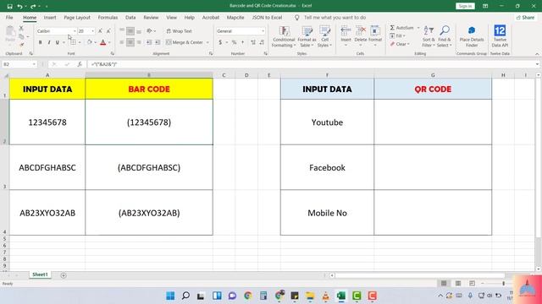This screenshot has height=304, width=542.
Task: Click the Increase Indent icon
Action: click(158, 42)
